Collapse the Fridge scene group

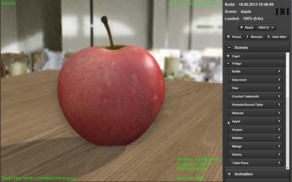[x=255, y=64]
